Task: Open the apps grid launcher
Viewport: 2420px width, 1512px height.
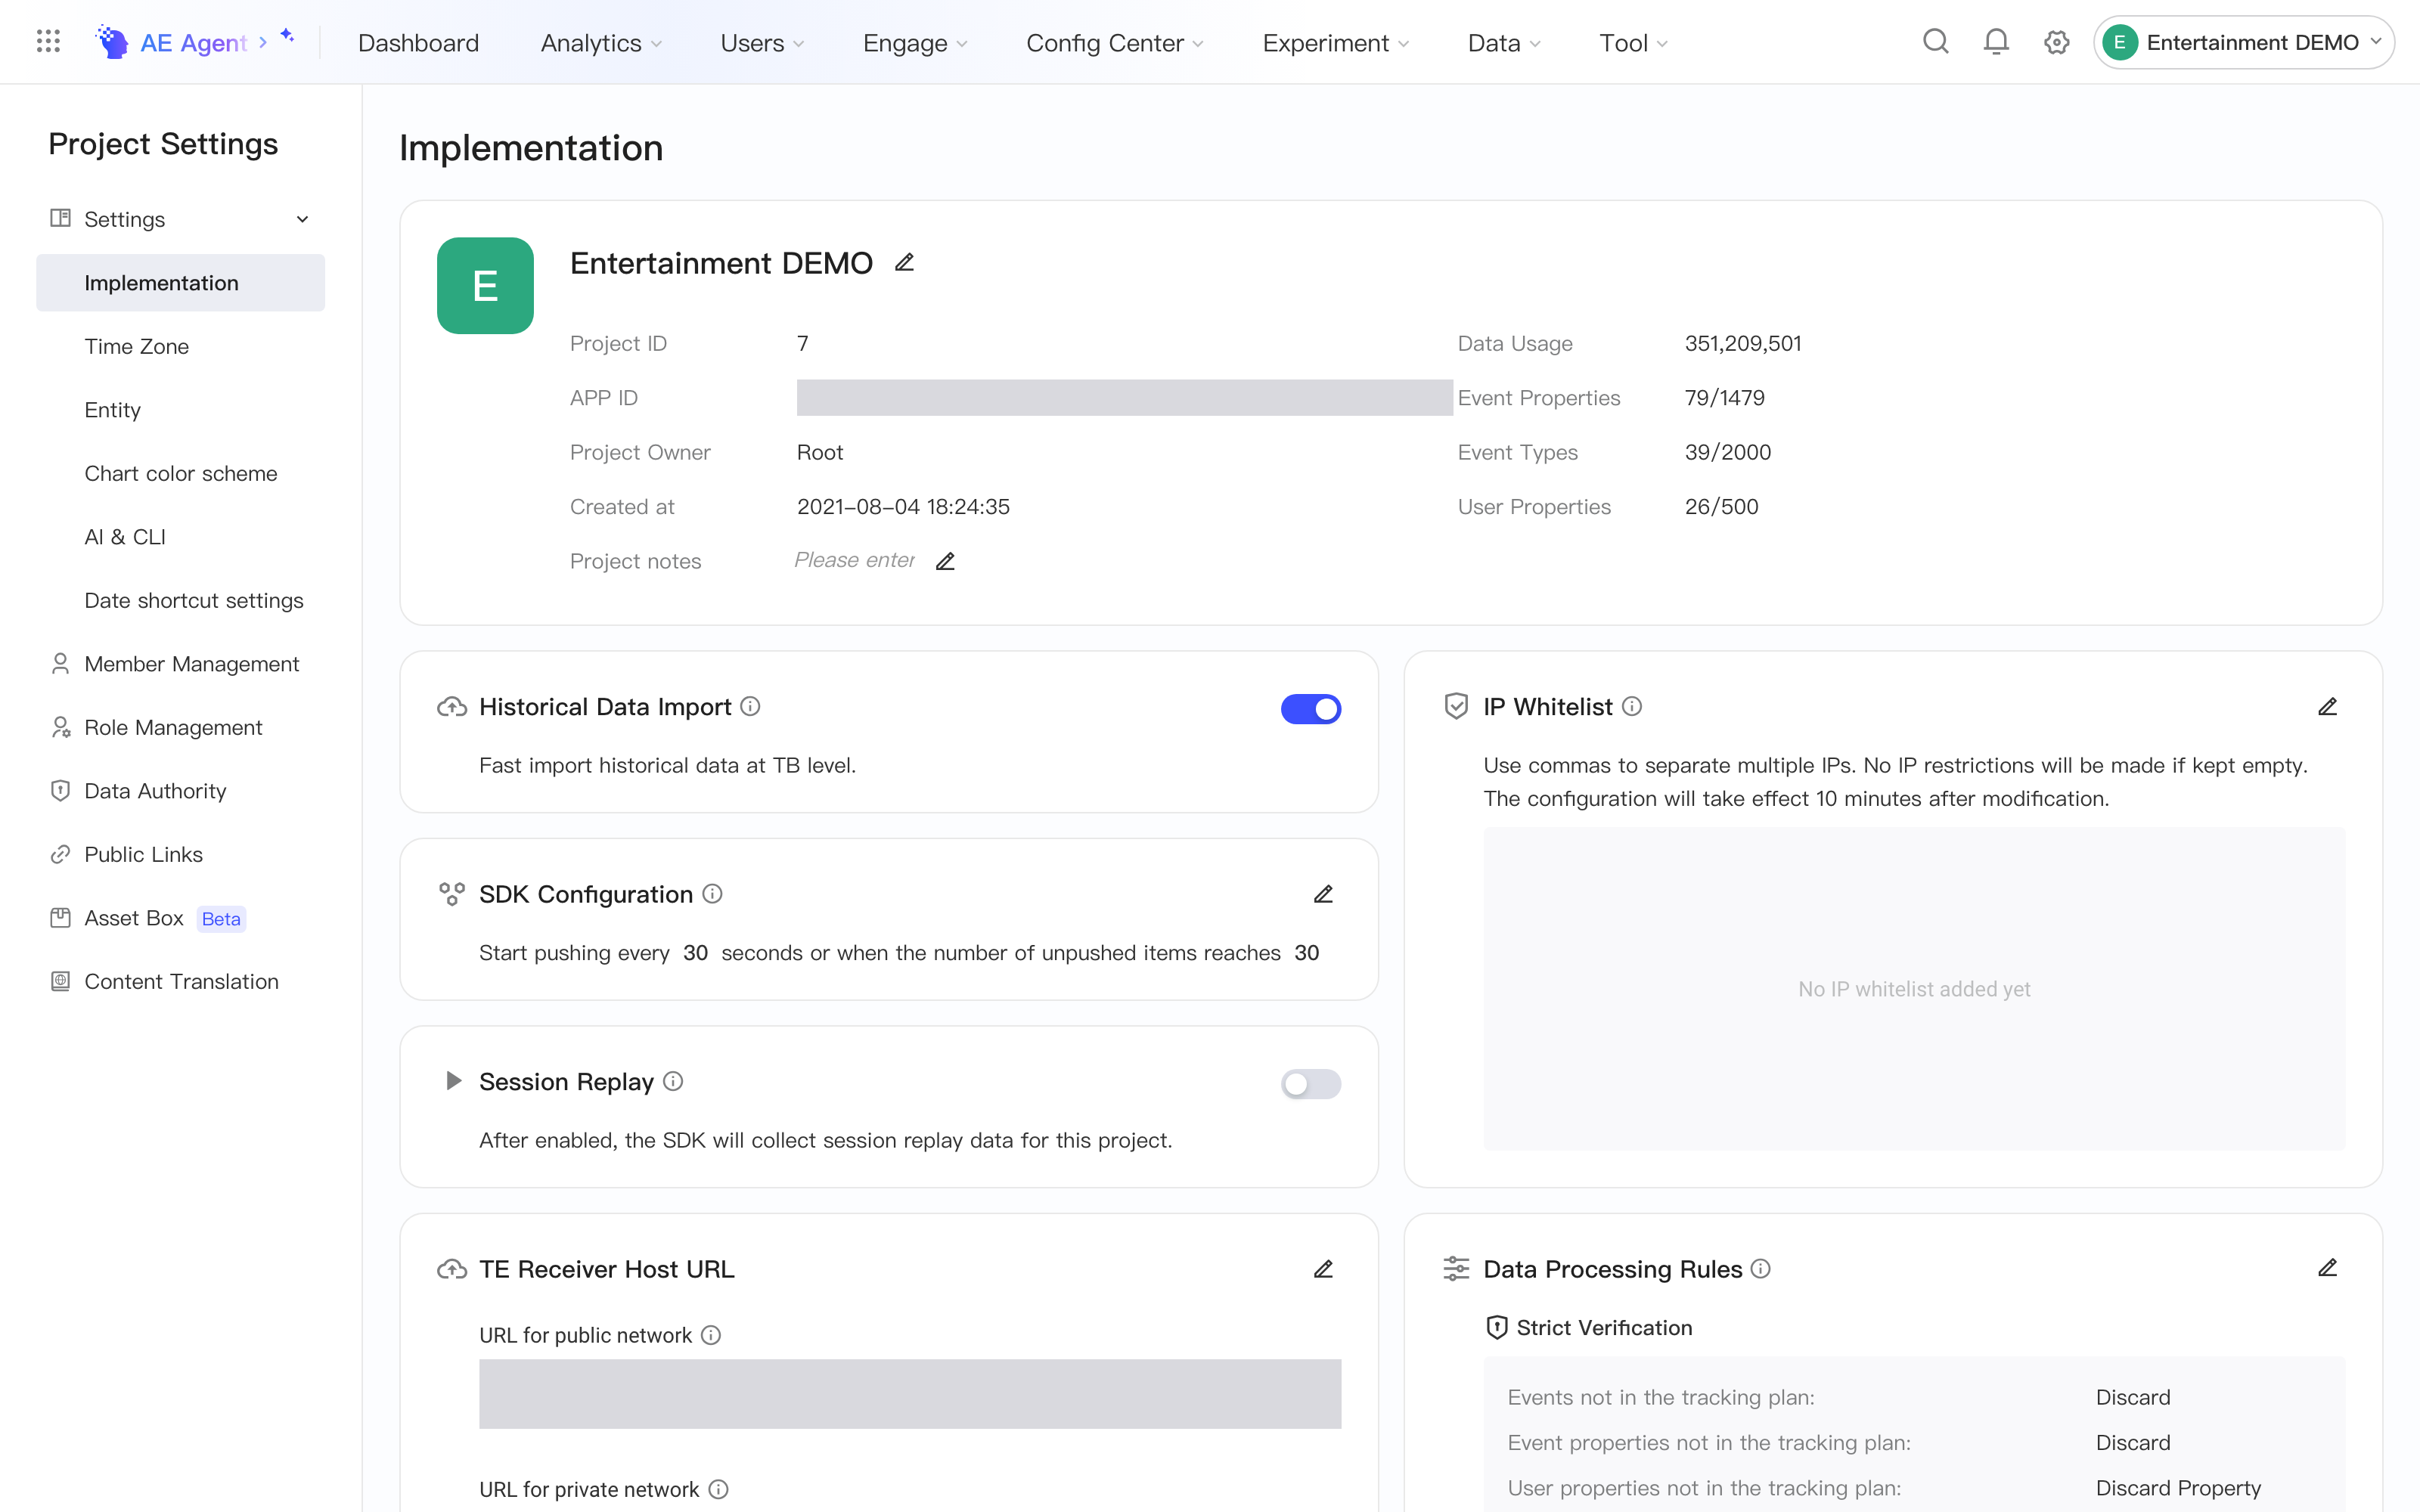Action: coord(48,41)
